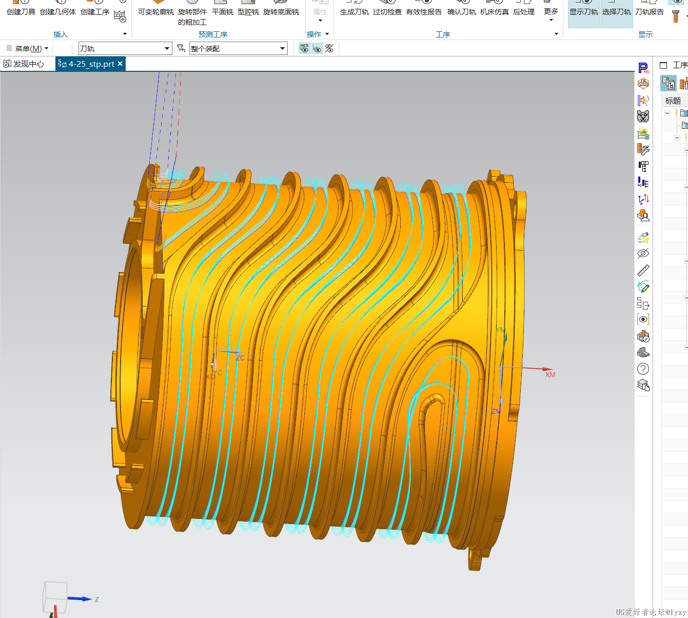Open the tool sequence list icon
The height and width of the screenshot is (618, 688).
click(x=643, y=182)
